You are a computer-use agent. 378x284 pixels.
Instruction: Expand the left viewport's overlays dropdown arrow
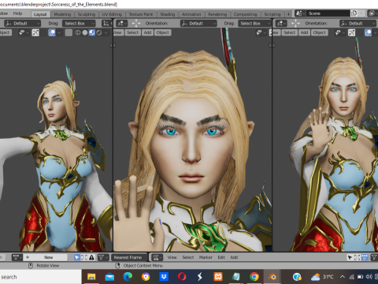(x=59, y=32)
